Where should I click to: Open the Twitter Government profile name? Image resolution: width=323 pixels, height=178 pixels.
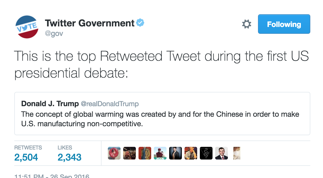click(90, 23)
